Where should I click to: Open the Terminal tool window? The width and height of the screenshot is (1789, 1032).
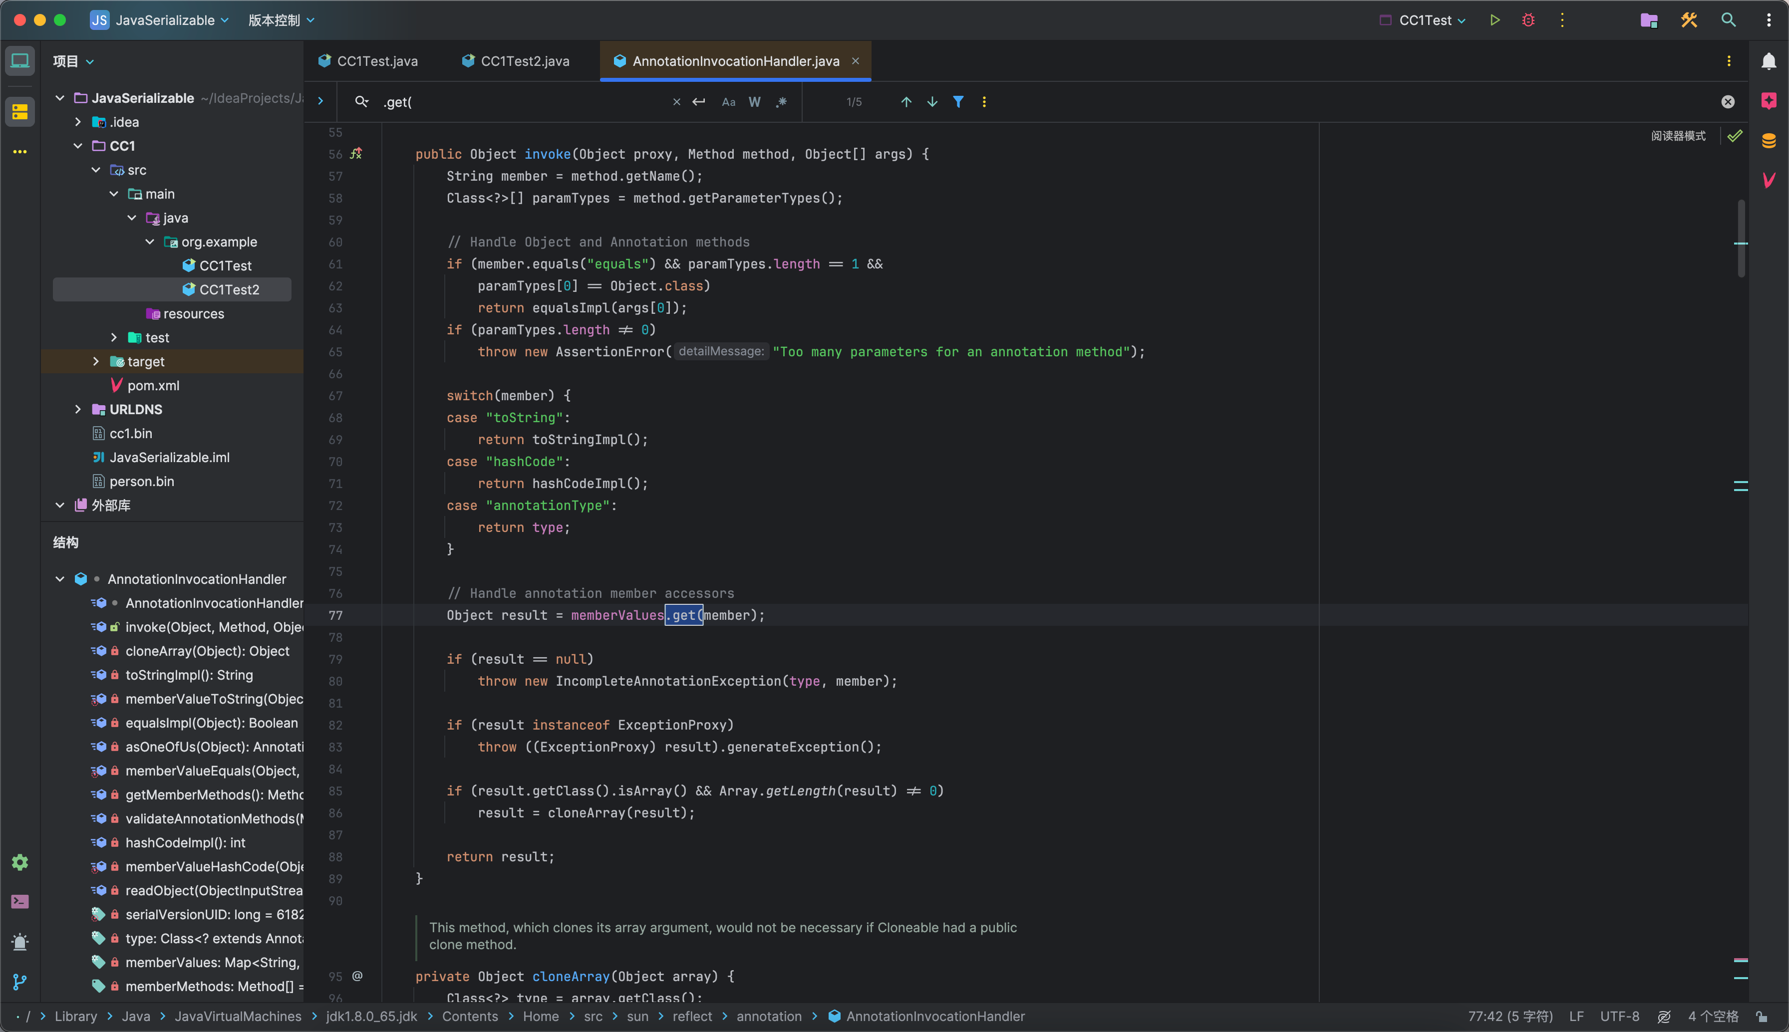point(20,902)
